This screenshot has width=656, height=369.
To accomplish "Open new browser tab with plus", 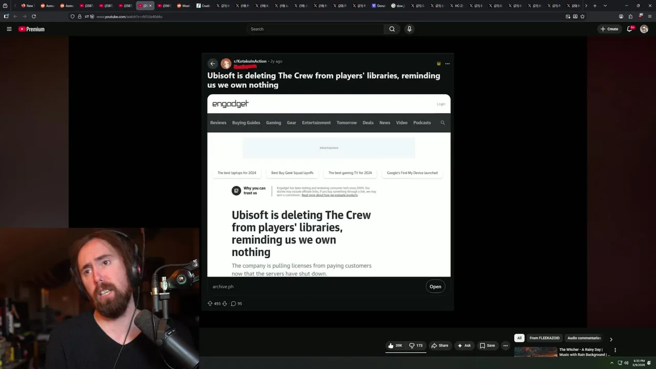I will click(594, 6).
